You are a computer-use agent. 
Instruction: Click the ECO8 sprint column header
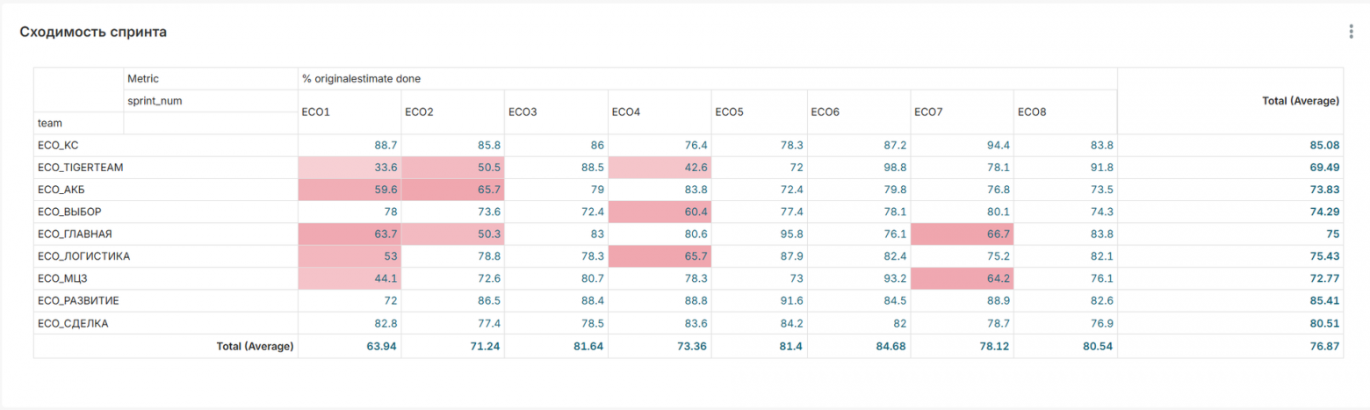click(x=1065, y=112)
